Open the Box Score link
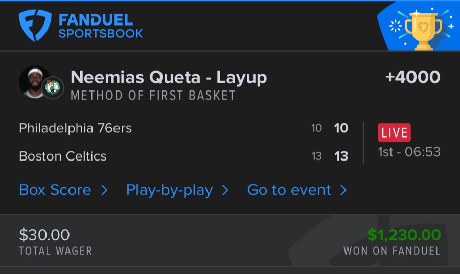The image size is (460, 274). (x=55, y=190)
